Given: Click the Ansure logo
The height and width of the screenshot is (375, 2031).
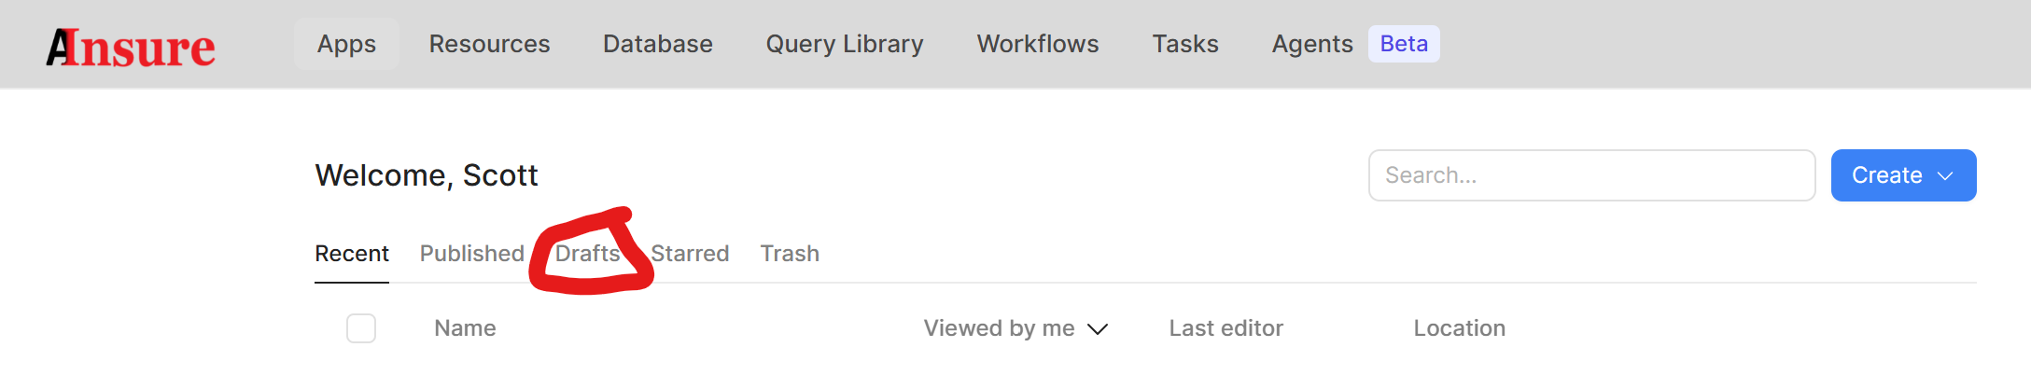Looking at the screenshot, I should (131, 47).
